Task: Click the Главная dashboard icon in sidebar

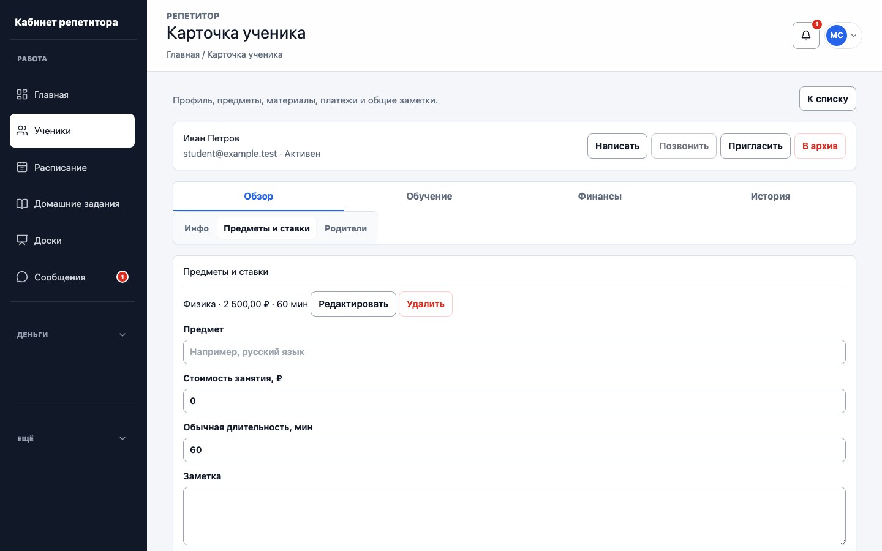Action: (22, 94)
